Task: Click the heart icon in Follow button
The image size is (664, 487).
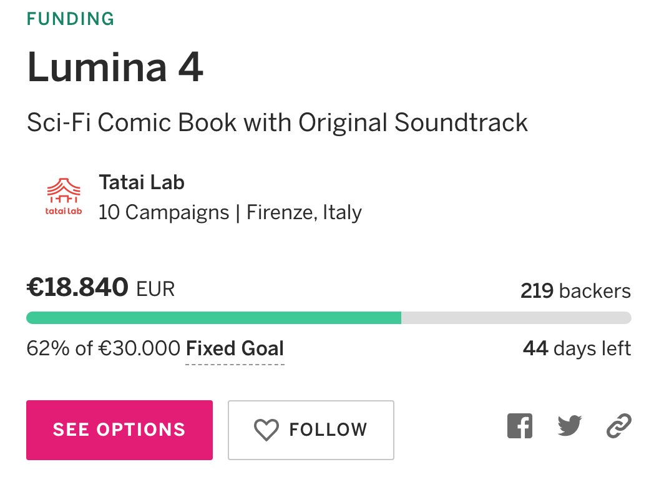Action: coord(266,430)
